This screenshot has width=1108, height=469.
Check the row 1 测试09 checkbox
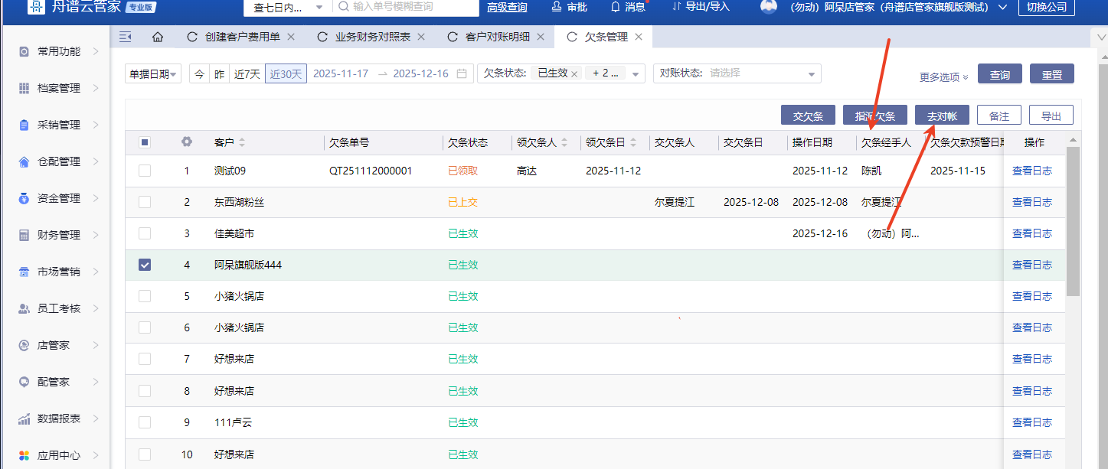coord(145,171)
